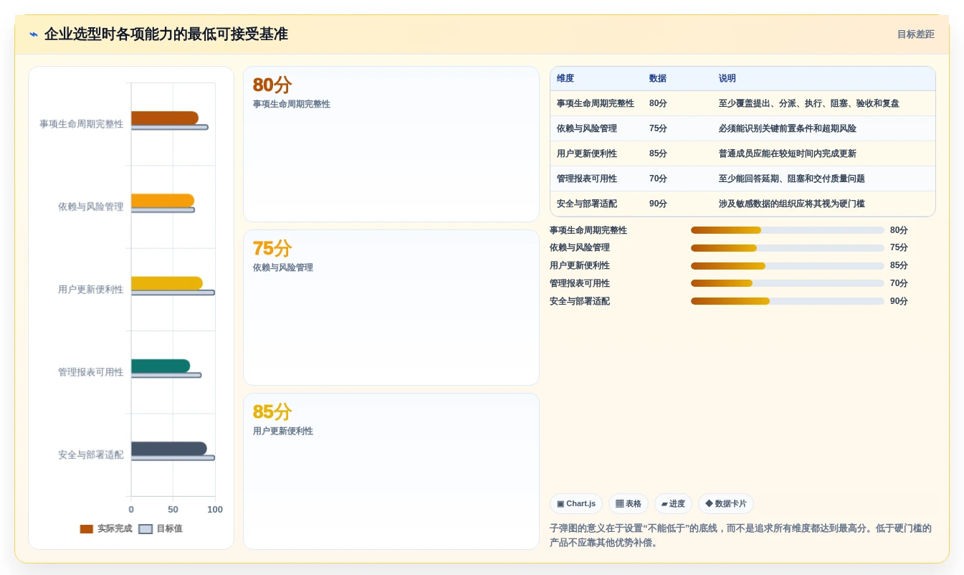
Task: Click the dark slate 安全与部署适配 chart bar
Action: click(x=169, y=449)
